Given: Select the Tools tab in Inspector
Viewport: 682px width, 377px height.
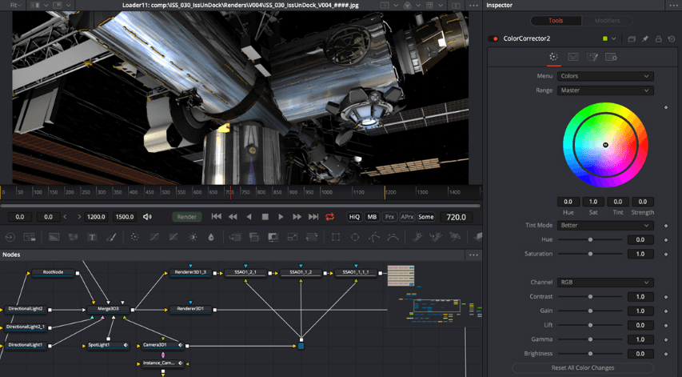Looking at the screenshot, I should (x=557, y=21).
